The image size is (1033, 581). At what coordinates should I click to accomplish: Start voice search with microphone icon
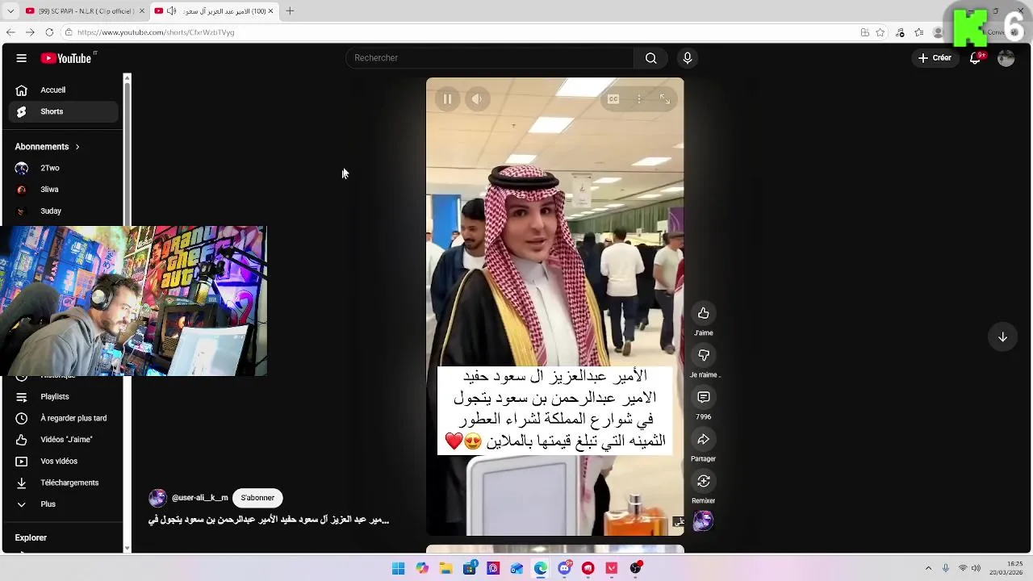[688, 58]
